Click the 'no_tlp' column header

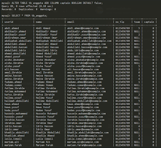(120, 22)
